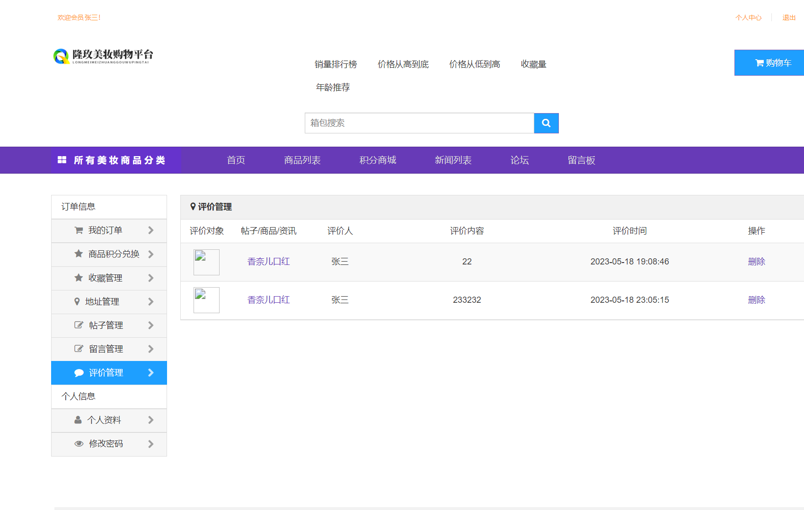Open 个人中心 at the top right

click(749, 18)
